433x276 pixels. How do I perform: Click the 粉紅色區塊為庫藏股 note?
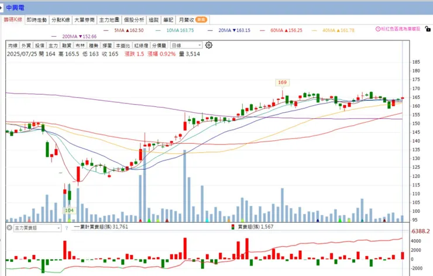coord(400,29)
